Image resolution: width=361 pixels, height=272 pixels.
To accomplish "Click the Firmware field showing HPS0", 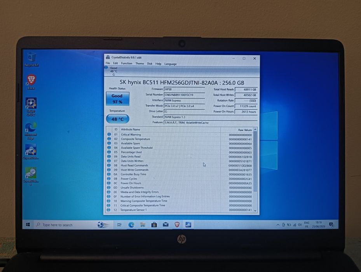I will pos(185,89).
